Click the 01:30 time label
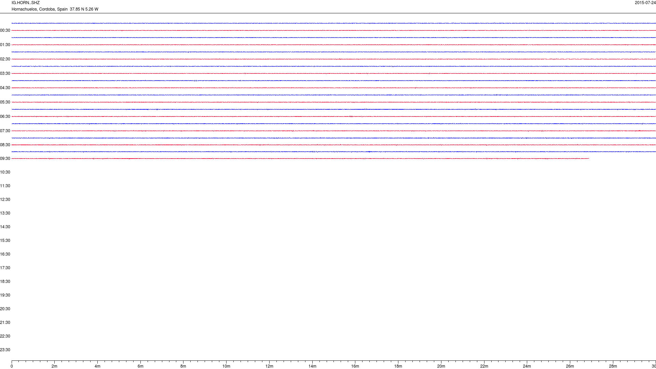 point(5,45)
